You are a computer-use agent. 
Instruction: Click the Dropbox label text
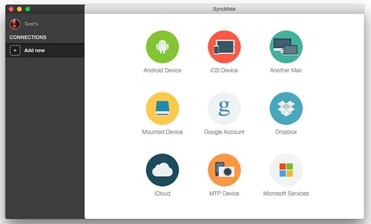pyautogui.click(x=286, y=132)
